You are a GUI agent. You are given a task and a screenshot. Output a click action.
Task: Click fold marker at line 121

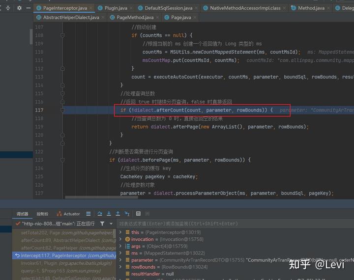[62, 143]
